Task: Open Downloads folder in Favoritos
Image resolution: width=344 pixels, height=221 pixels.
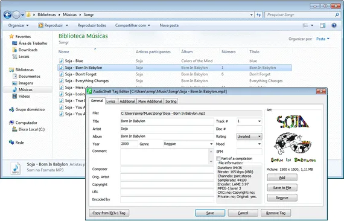Action: coord(28,50)
